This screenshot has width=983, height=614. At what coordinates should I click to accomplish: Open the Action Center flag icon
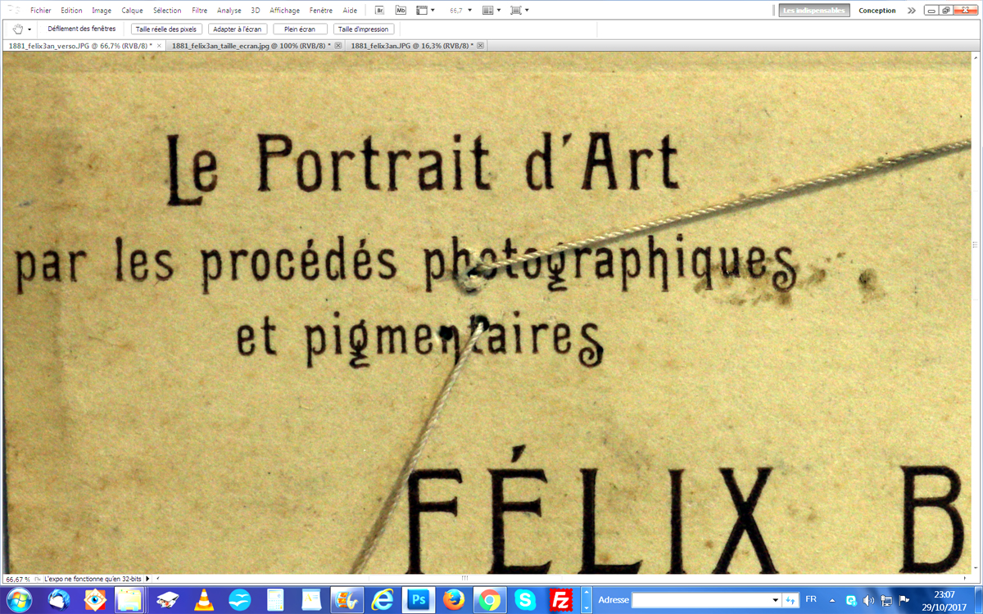904,600
